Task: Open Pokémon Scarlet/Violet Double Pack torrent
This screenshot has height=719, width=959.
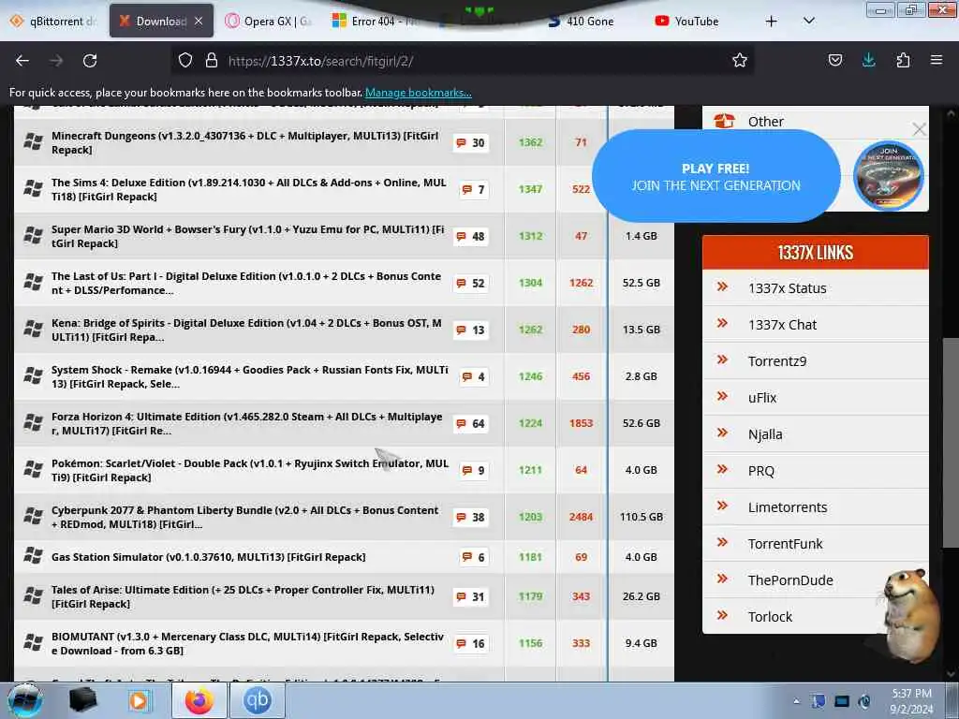Action: pyautogui.click(x=249, y=470)
